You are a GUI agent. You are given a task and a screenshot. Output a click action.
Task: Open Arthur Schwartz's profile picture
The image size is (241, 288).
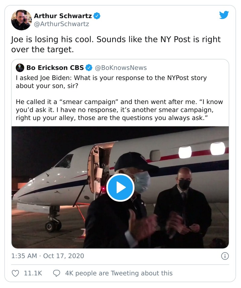click(x=21, y=20)
